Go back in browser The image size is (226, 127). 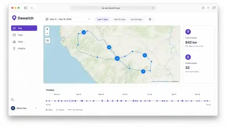[32, 8]
